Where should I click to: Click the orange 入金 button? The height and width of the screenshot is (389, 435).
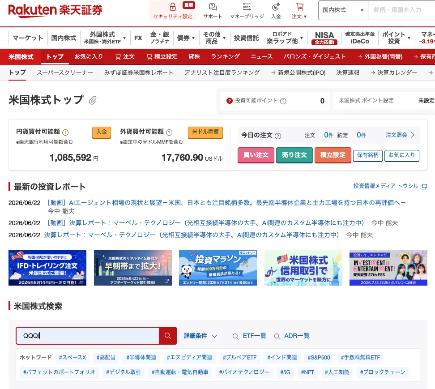102,133
